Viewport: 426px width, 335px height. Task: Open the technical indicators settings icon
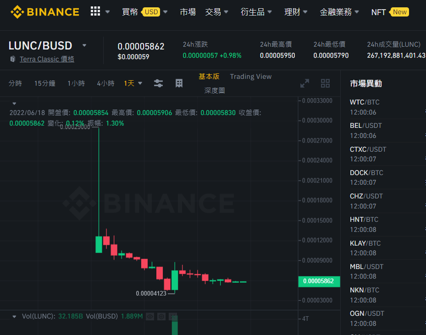[158, 83]
